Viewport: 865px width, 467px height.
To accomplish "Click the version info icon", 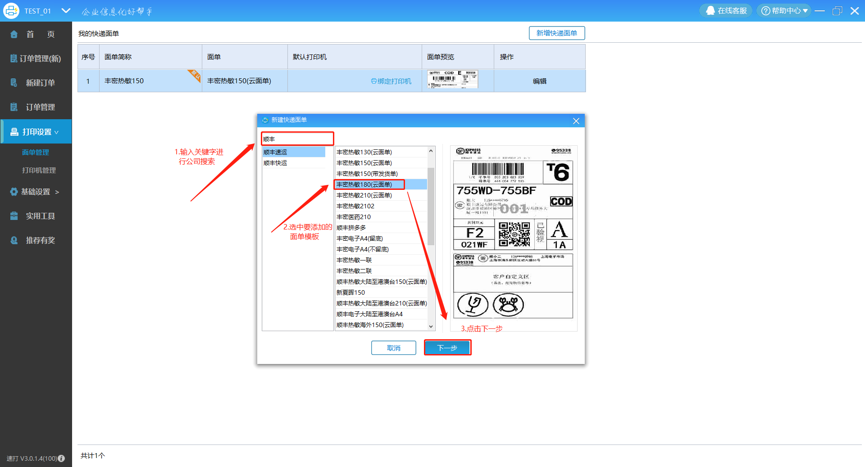I will click(x=62, y=458).
